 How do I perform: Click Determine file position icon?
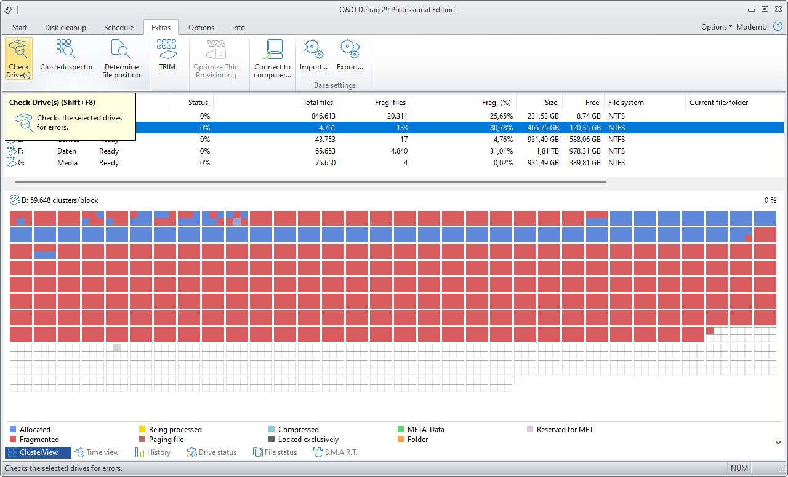pyautogui.click(x=121, y=49)
